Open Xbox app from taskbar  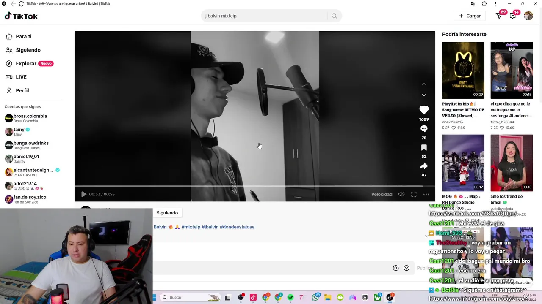pos(377,297)
